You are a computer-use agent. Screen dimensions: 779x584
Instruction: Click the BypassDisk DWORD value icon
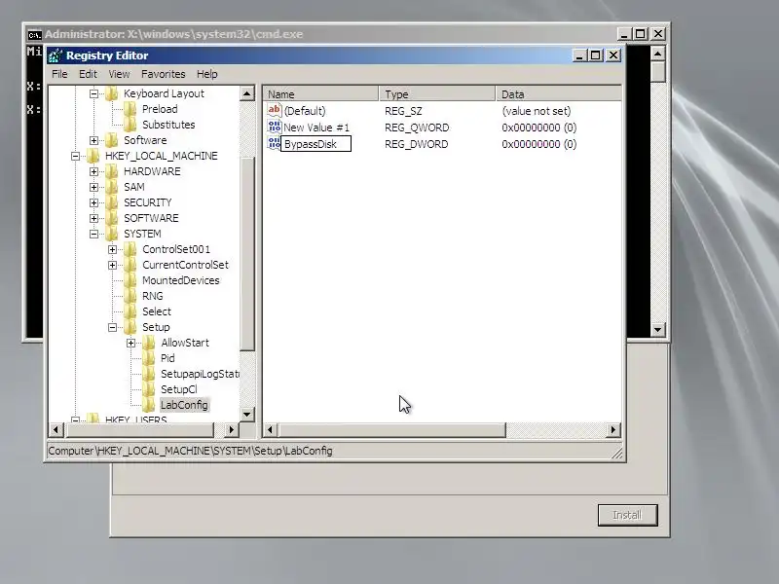tap(275, 143)
